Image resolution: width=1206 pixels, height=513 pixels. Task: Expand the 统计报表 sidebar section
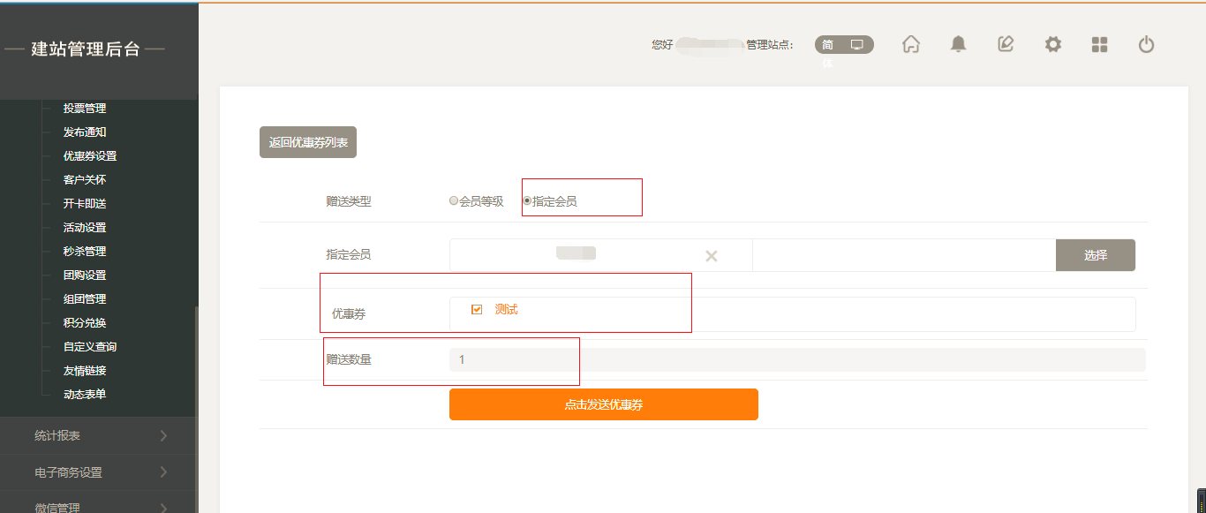[99, 435]
